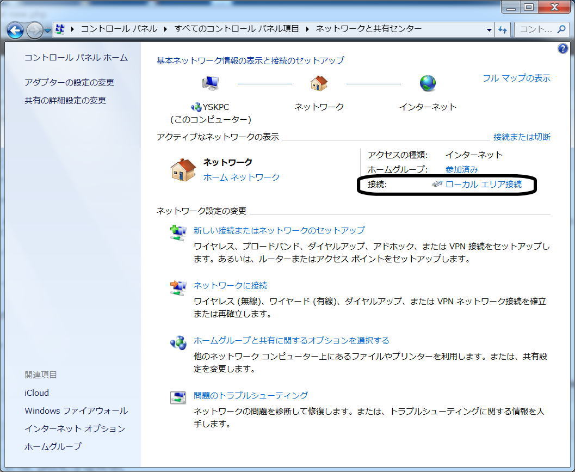The image size is (575, 472).
Task: Click the Internet globe icon
Action: click(x=428, y=84)
